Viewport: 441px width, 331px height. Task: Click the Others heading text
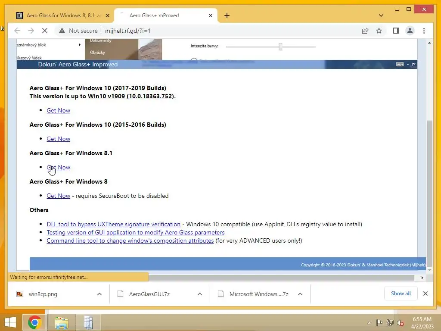pos(39,210)
